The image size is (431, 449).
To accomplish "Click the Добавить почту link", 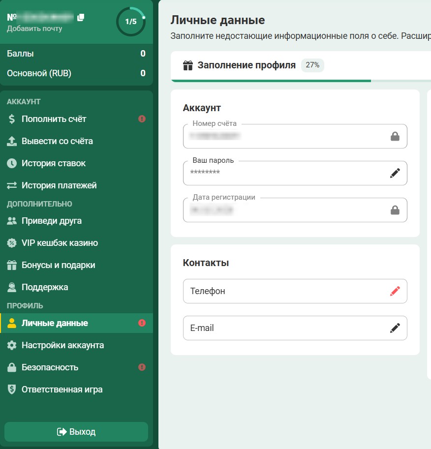I will [x=34, y=29].
